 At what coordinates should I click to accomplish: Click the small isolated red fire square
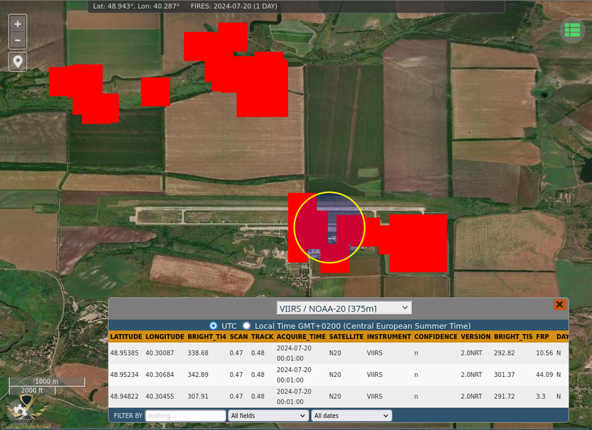click(155, 91)
